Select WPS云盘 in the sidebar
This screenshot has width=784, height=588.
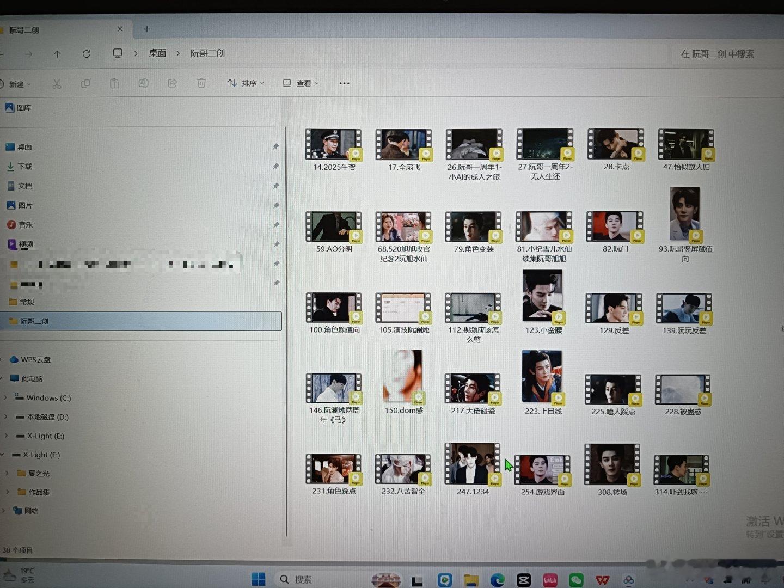[30, 360]
